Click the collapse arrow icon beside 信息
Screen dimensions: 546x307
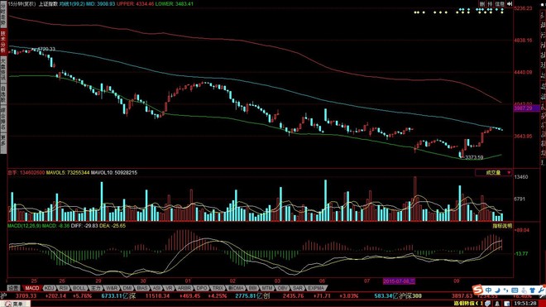(510, 4)
